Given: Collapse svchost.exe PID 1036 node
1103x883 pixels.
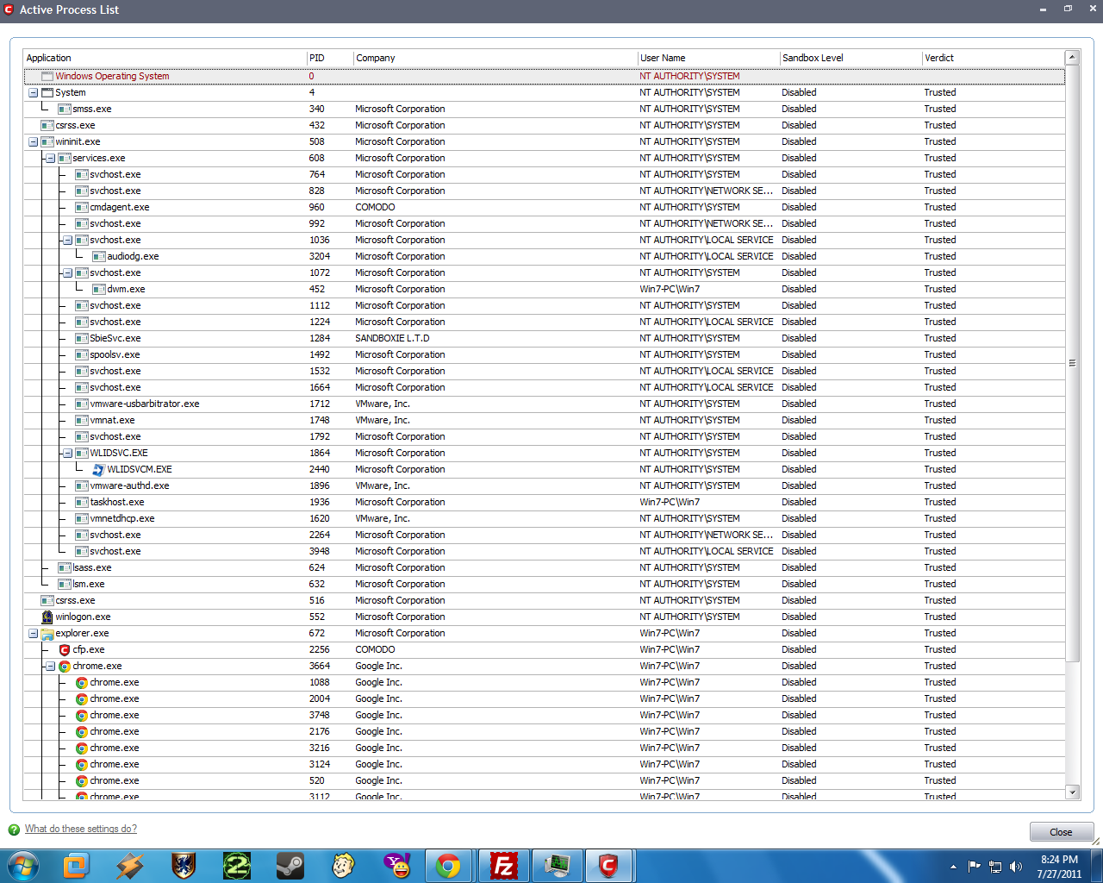Looking at the screenshot, I should (68, 240).
